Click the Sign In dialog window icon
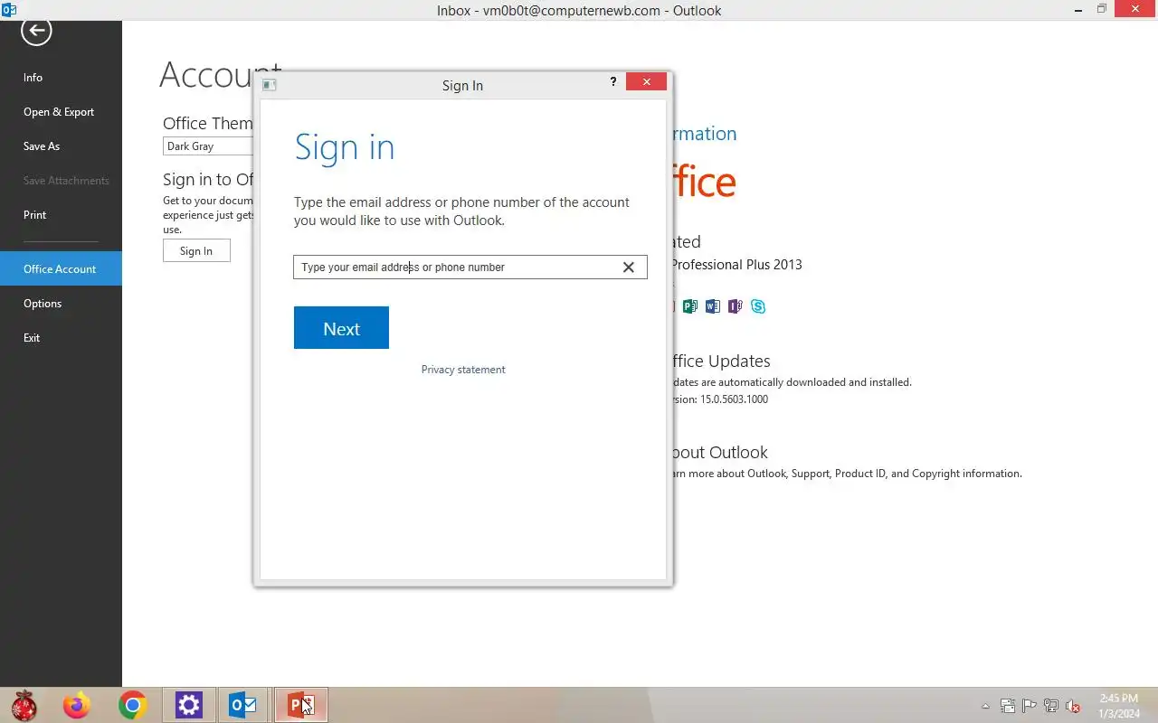The height and width of the screenshot is (723, 1158). click(270, 85)
